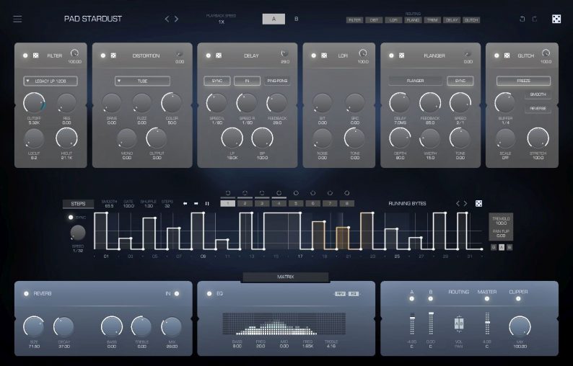Toggle the Master enable dot
Screen dimensions: 573x366
[486, 298]
